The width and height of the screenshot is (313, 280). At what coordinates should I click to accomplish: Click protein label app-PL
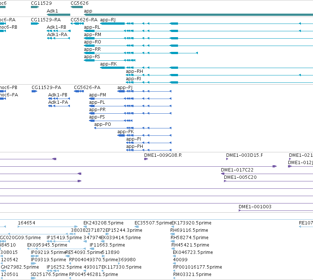coord(97,102)
